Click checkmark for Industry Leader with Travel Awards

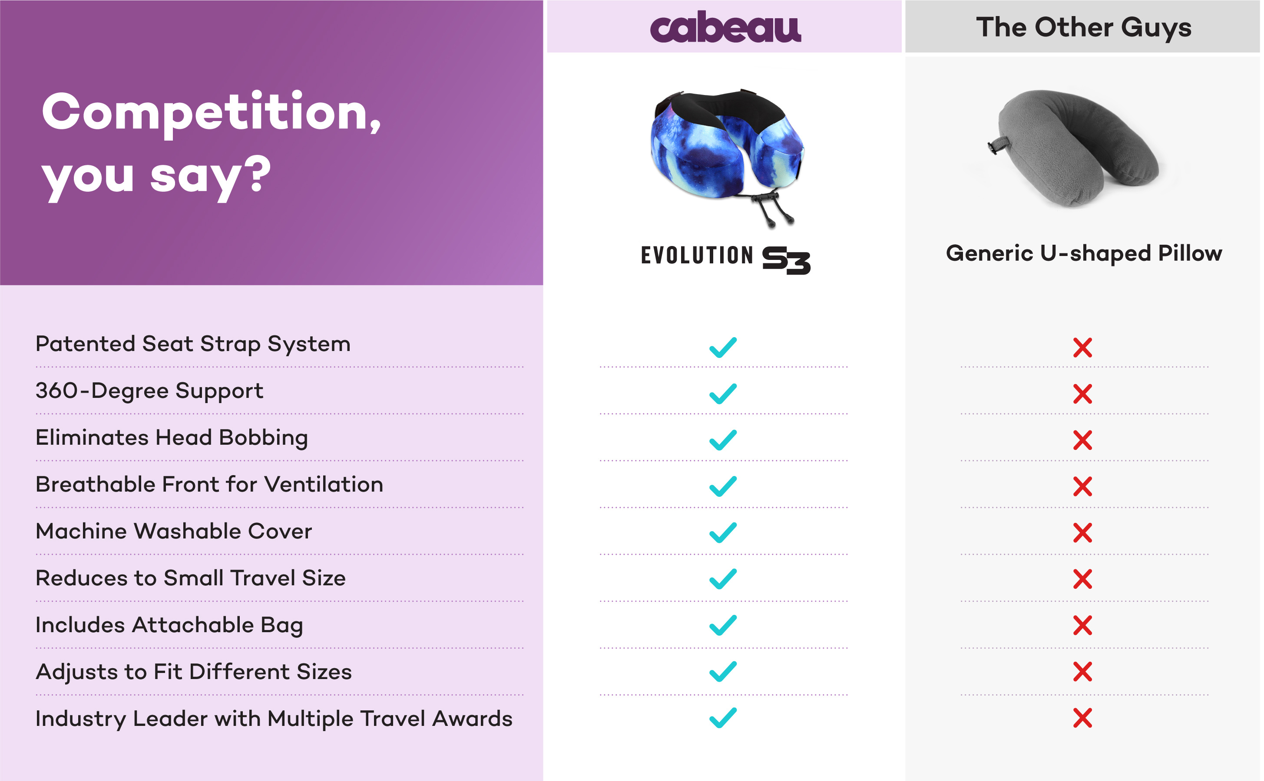[723, 718]
